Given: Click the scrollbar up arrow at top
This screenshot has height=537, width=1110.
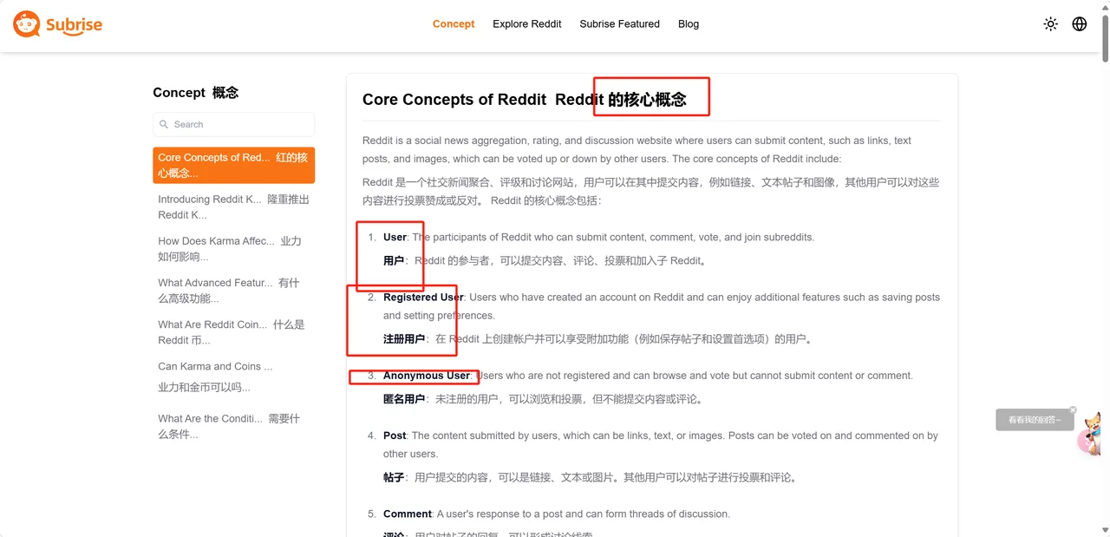Looking at the screenshot, I should click(x=1105, y=6).
